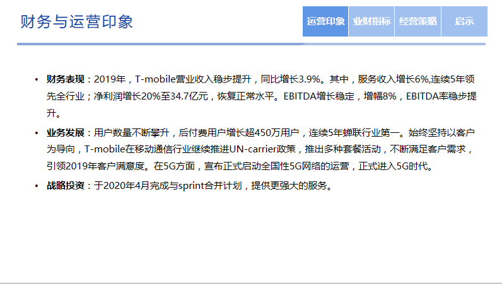Click the bold 战略投资 heading
The image size is (502, 284).
tap(65, 186)
